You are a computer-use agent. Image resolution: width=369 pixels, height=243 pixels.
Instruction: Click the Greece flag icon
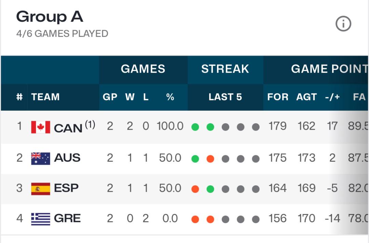point(41,219)
